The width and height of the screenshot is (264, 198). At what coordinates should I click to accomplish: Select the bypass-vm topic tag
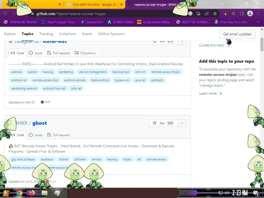(122, 80)
